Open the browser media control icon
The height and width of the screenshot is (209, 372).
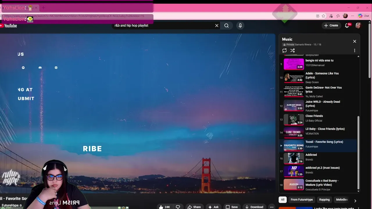[x=331, y=16]
